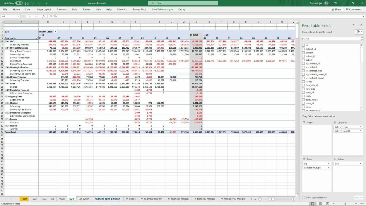Check the traded field checkbox
The width and height of the screenshot is (366, 206).
point(304,81)
